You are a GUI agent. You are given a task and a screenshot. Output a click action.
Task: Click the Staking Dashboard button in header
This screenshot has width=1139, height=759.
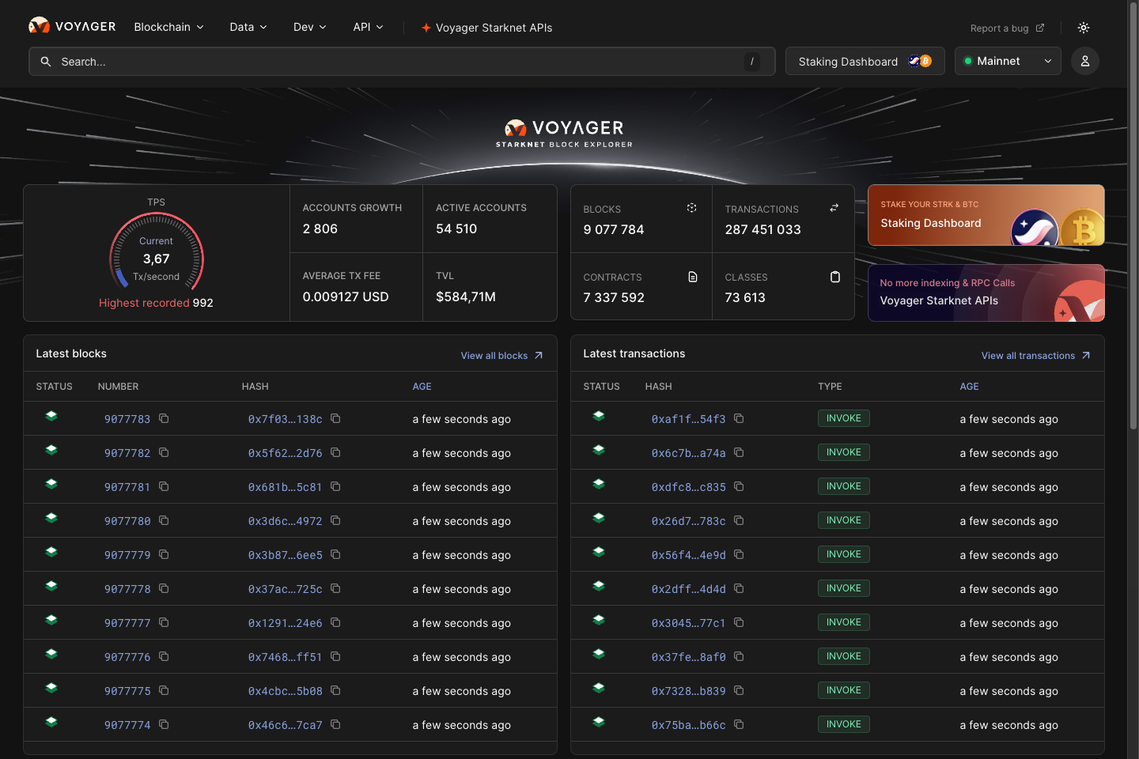click(865, 61)
